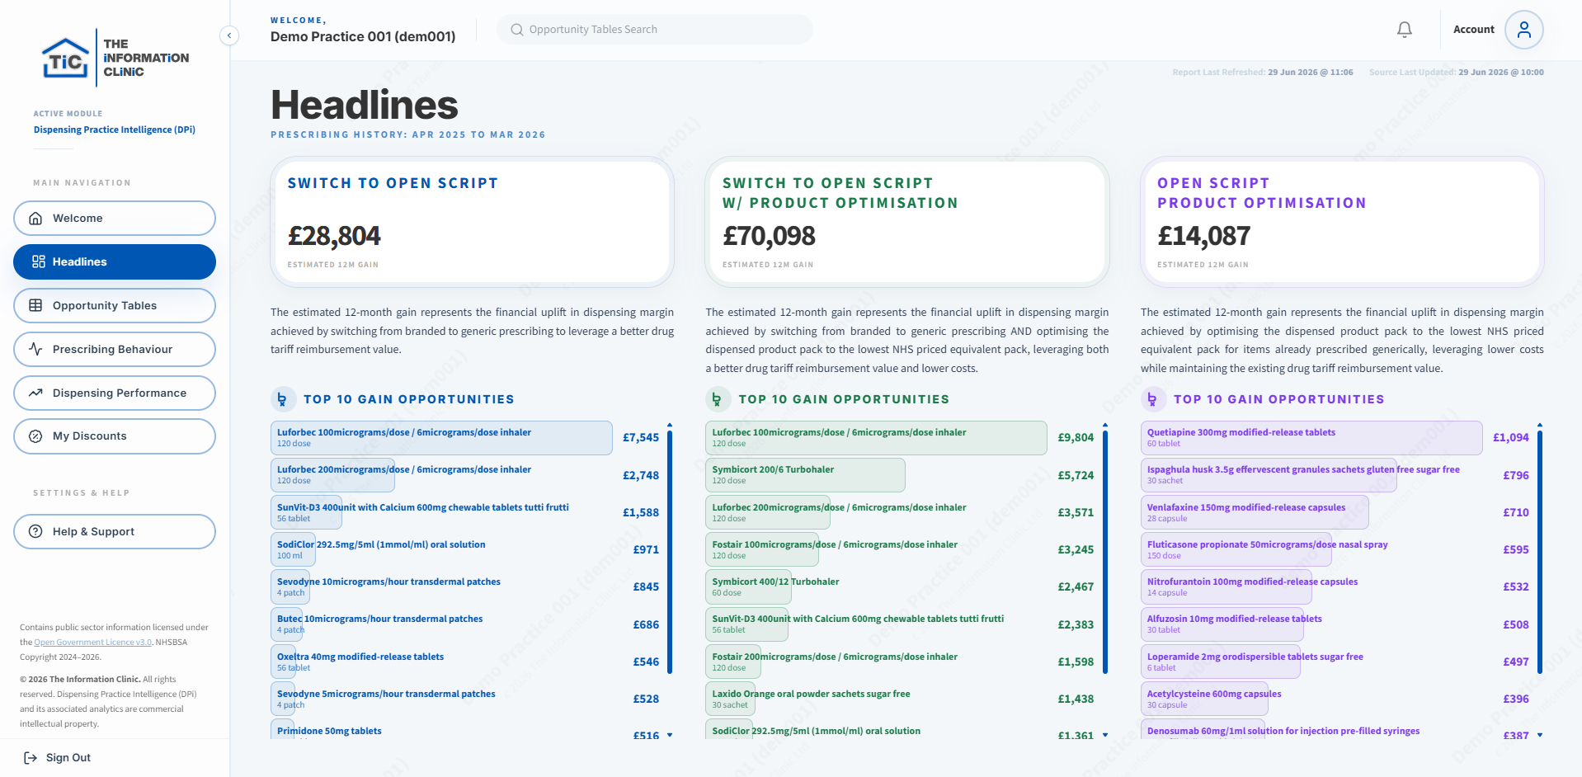Open the My Discounts page

(115, 436)
